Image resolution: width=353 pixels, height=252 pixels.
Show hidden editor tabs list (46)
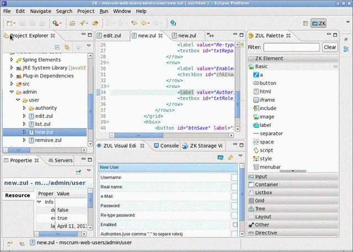pos(210,35)
